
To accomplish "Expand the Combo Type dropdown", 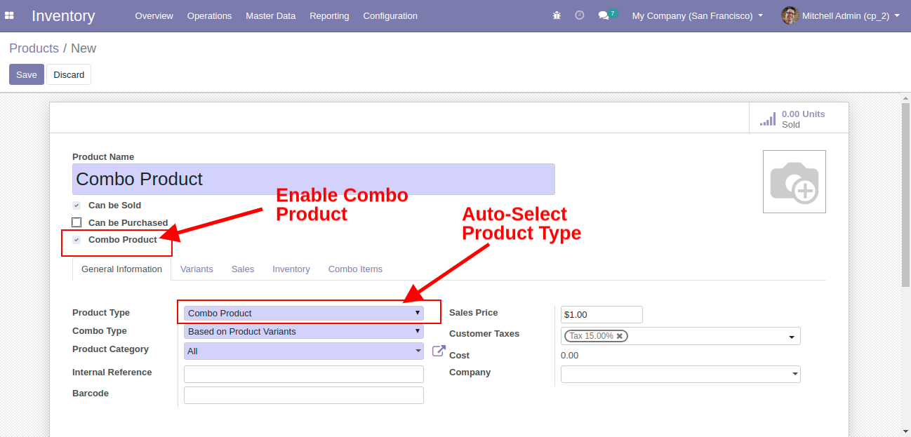I will click(303, 331).
